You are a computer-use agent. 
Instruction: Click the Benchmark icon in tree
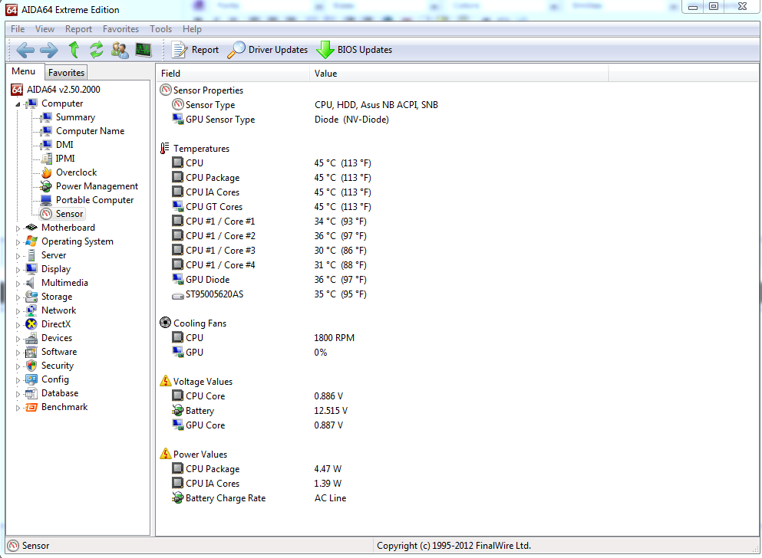click(x=31, y=407)
